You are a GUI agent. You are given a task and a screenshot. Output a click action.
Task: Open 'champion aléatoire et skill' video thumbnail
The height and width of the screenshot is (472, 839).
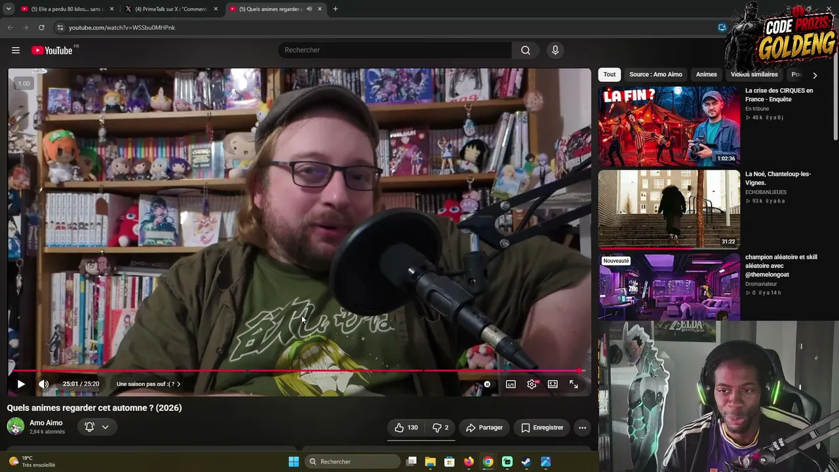(x=669, y=287)
